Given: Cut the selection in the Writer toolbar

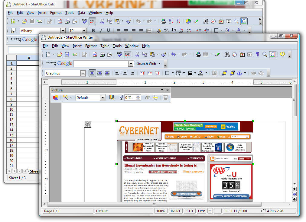Looking at the screenshot, I should coord(137,54).
